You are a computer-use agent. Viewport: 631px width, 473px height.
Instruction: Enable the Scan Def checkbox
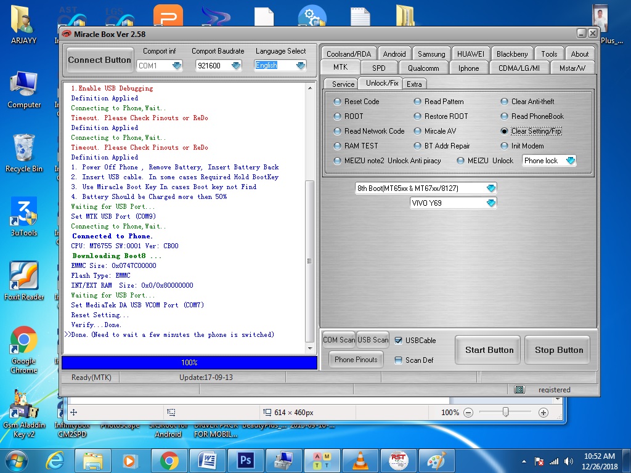click(399, 360)
